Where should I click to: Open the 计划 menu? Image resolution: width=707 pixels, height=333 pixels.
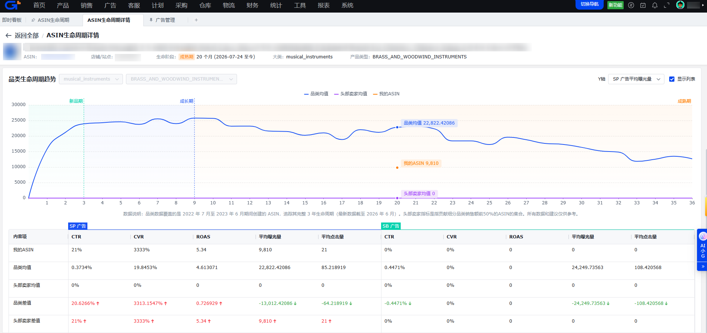click(158, 5)
